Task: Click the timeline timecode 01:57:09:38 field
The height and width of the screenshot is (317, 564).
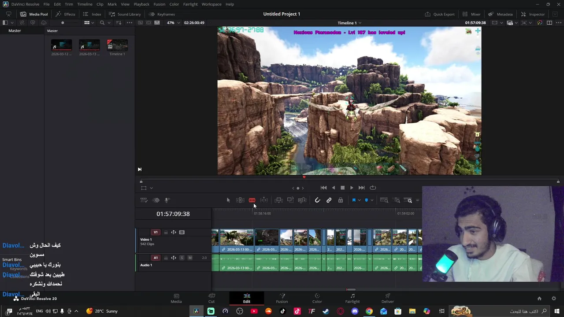Action: (173, 214)
